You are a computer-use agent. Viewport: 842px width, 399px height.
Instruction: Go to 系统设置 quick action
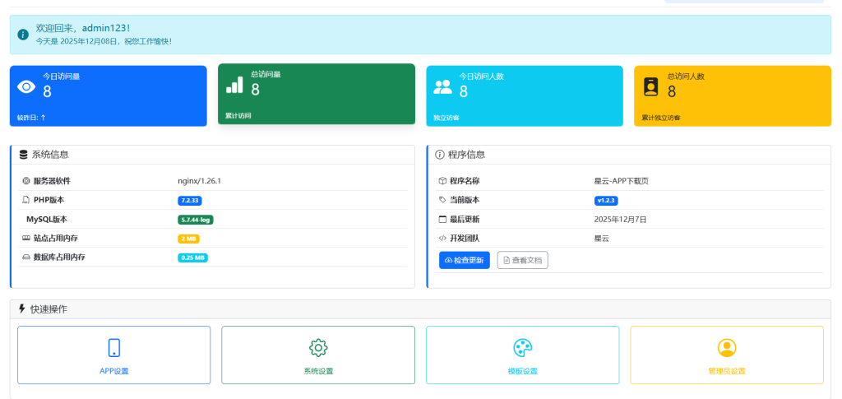(x=318, y=371)
